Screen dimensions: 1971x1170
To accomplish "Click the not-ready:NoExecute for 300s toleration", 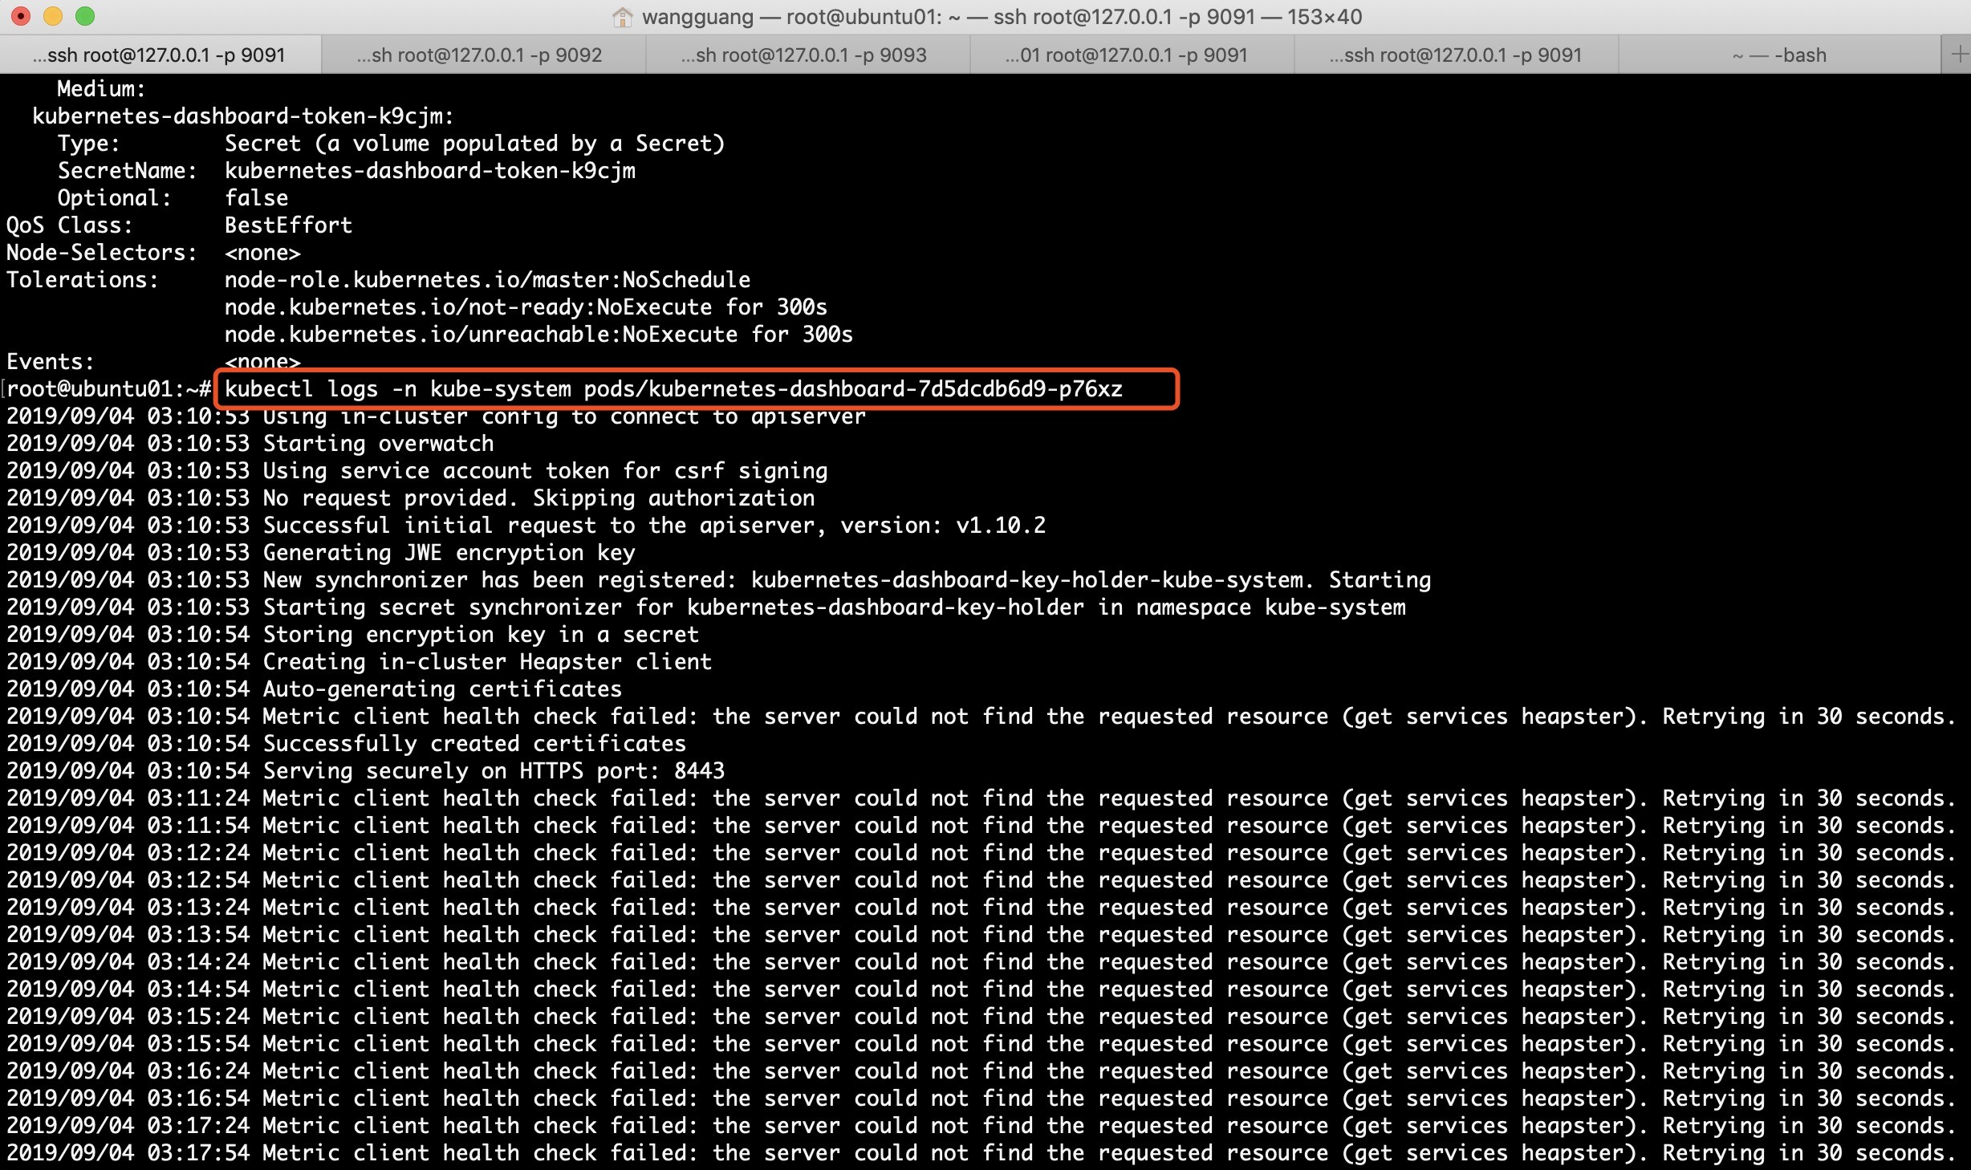I will point(526,307).
